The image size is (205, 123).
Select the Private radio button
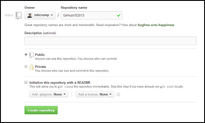point(26,67)
